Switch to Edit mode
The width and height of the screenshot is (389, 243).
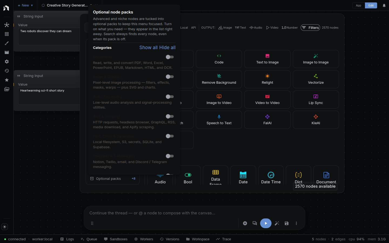[371, 5]
